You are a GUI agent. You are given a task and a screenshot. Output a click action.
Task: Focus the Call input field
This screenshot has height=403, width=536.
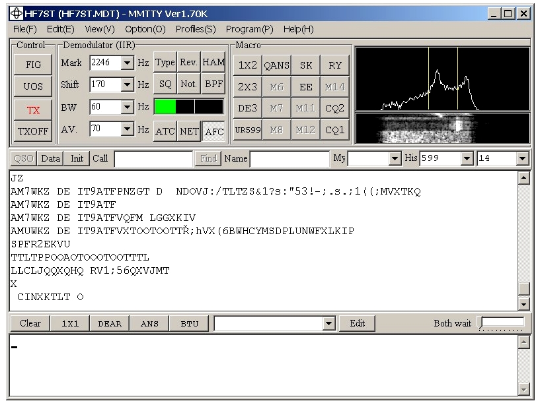click(x=153, y=159)
